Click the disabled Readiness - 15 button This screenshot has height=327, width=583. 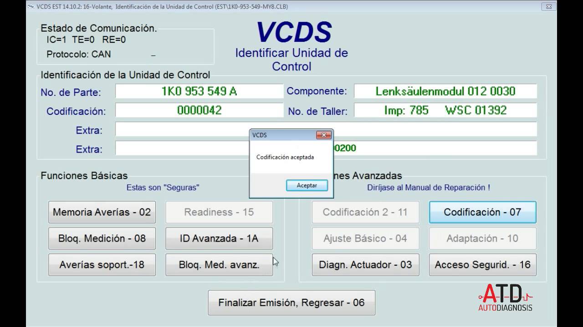click(x=219, y=212)
